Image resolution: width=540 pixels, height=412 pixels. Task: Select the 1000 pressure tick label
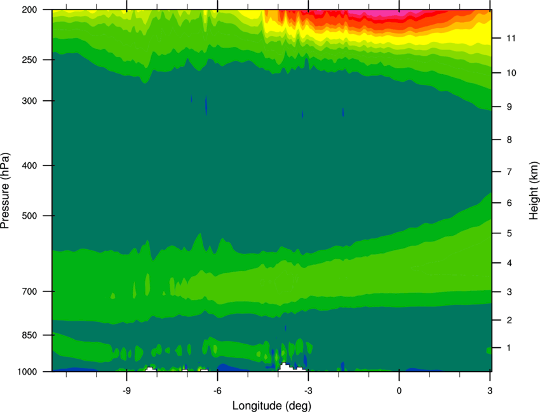(27, 371)
